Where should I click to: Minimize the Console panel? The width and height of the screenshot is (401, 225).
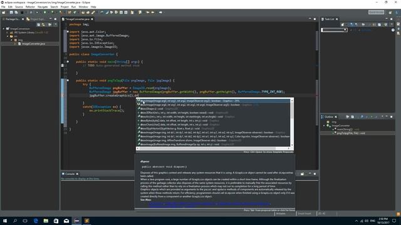coord(310,174)
